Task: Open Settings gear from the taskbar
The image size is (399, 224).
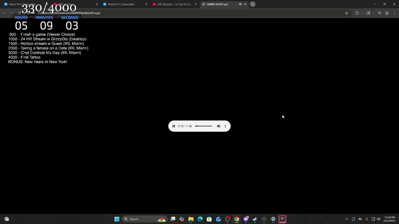Action: pos(273,219)
